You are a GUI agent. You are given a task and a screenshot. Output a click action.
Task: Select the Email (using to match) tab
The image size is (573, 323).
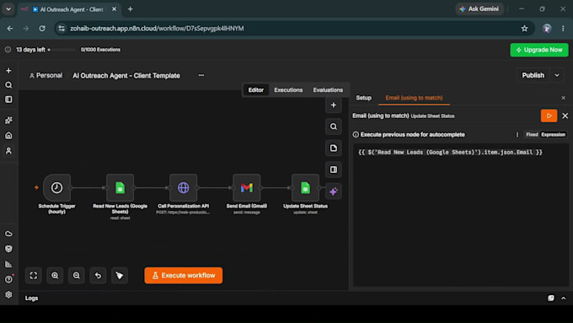(x=414, y=98)
